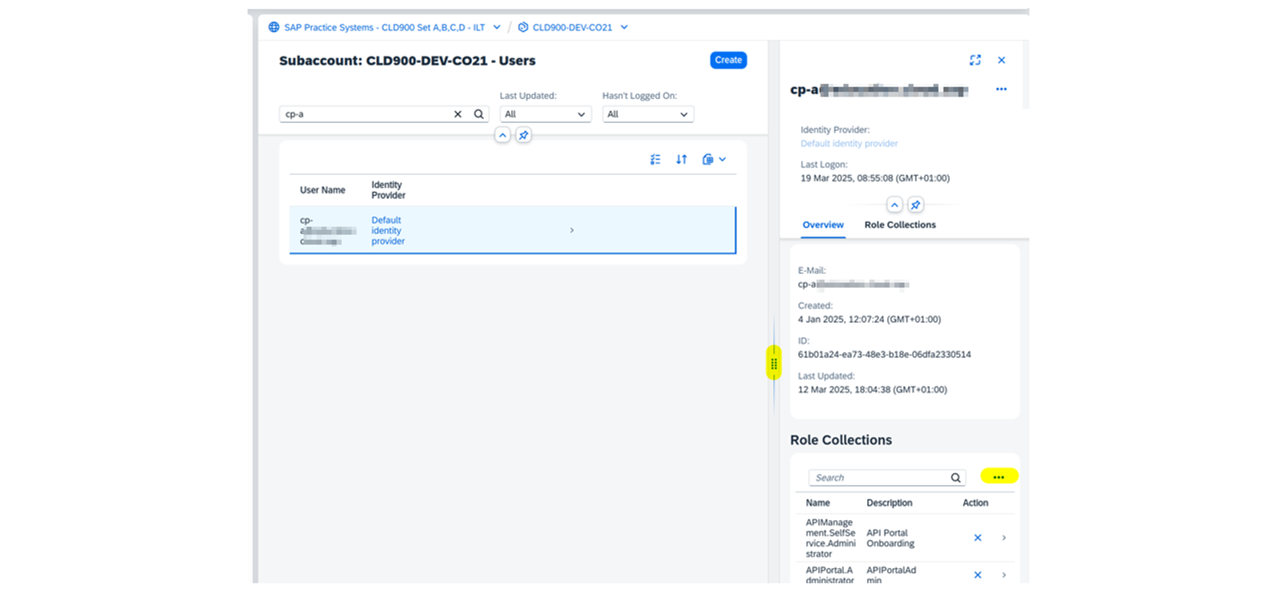
Task: Open the users table export dropdown
Action: [714, 160]
